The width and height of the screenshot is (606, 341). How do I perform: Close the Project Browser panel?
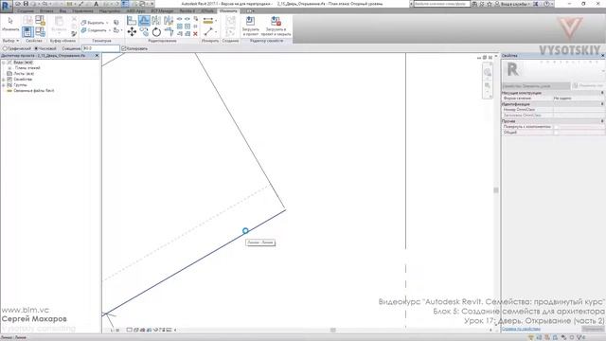[x=97, y=56]
